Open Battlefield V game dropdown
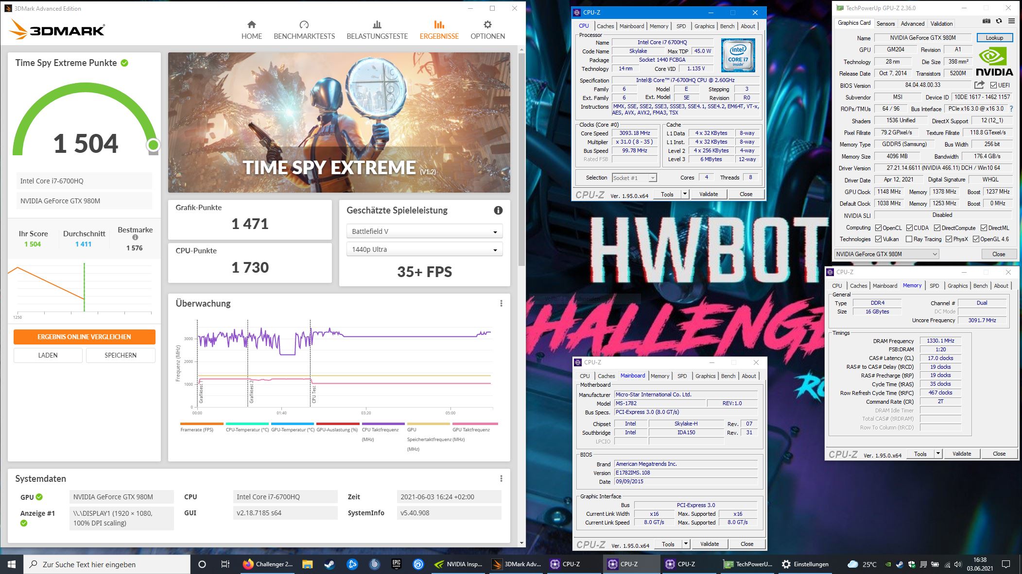This screenshot has height=574, width=1022. [x=424, y=231]
